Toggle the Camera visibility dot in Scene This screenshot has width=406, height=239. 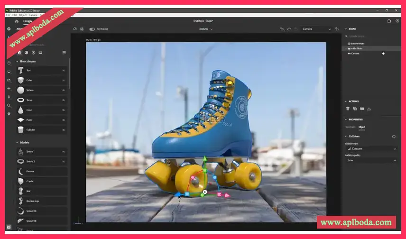coord(383,54)
